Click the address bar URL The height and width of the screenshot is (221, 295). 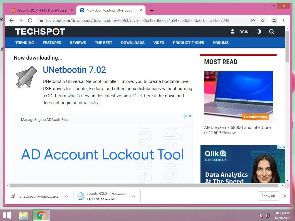[x=137, y=20]
